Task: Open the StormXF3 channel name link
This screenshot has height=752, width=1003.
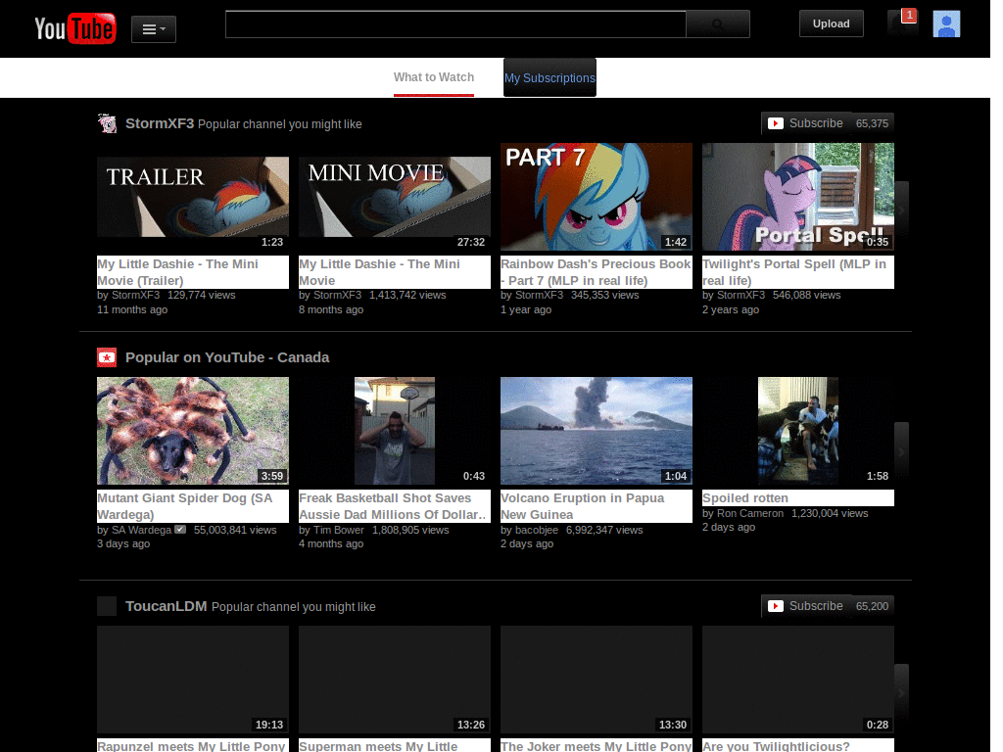Action: tap(160, 123)
